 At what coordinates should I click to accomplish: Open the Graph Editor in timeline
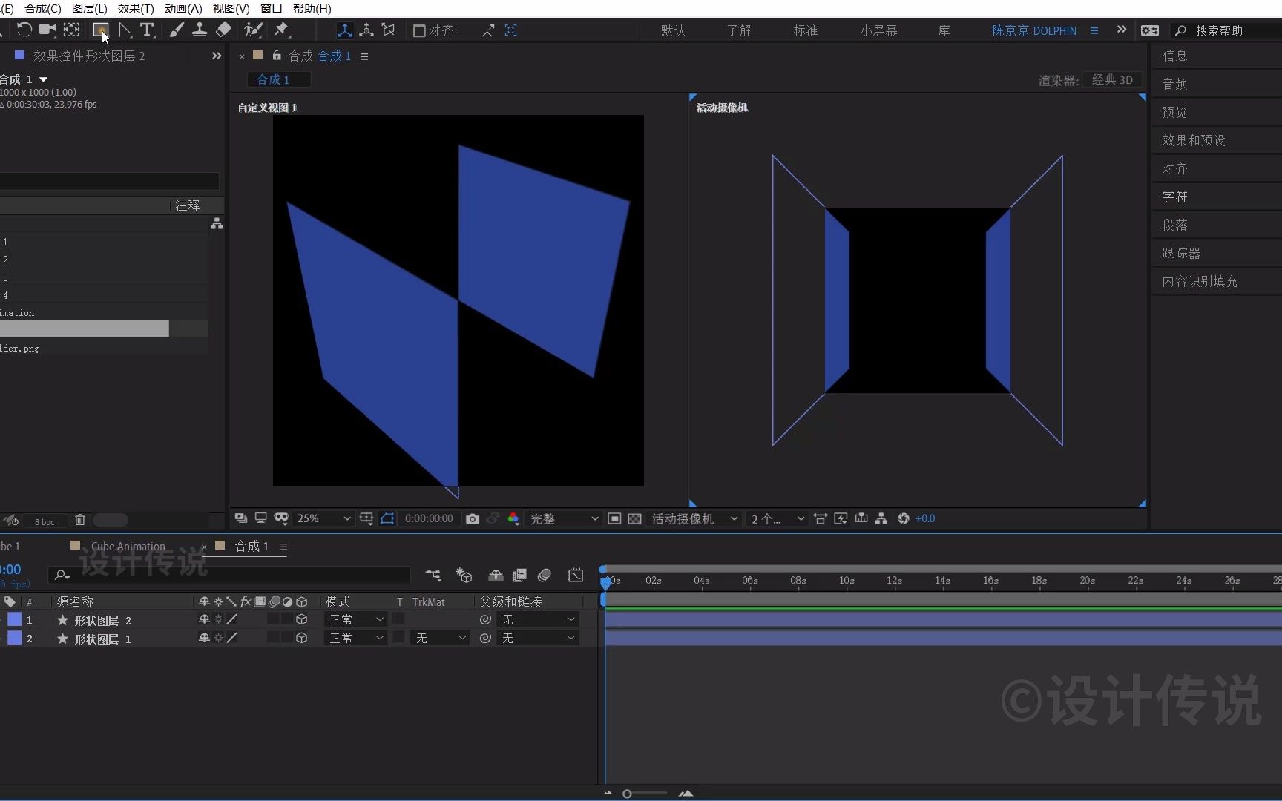coord(576,576)
